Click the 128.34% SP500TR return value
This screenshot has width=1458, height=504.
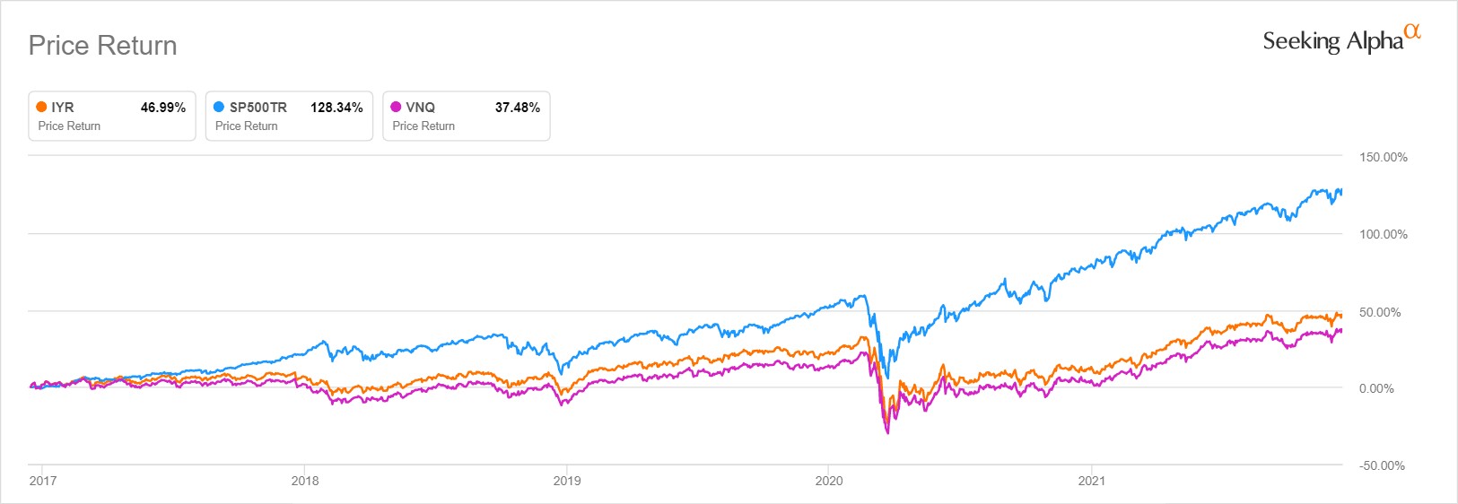click(336, 108)
